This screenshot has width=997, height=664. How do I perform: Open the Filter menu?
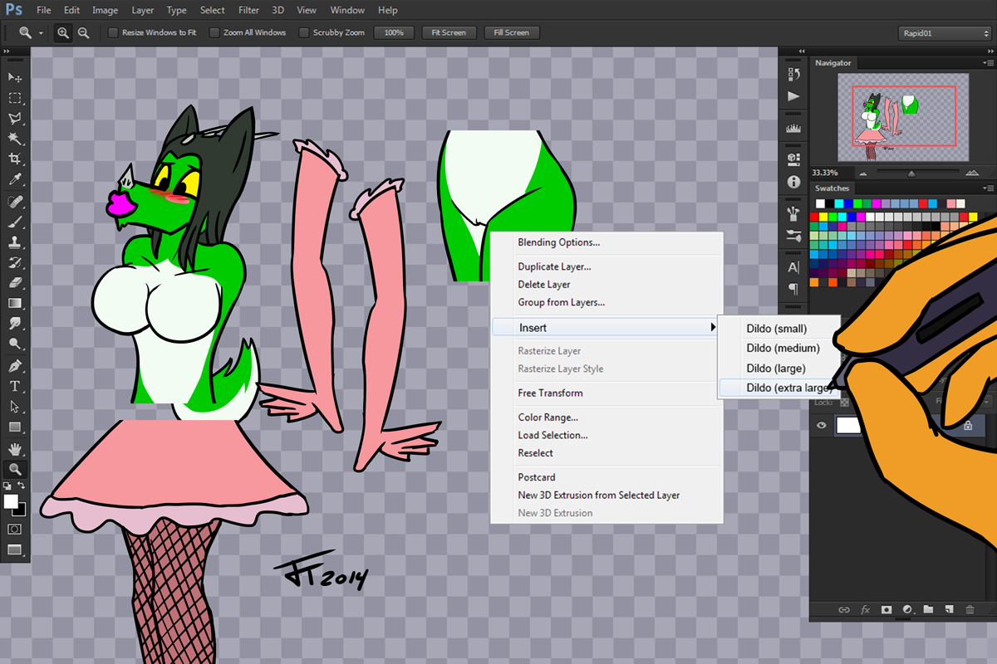click(248, 11)
